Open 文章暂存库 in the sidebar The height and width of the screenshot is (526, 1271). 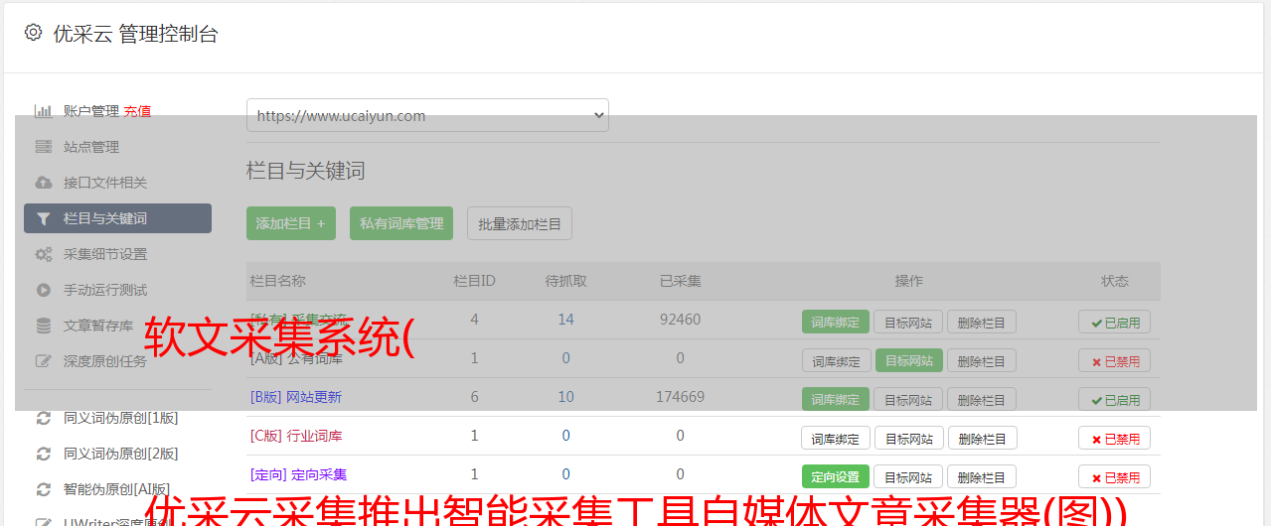(98, 326)
